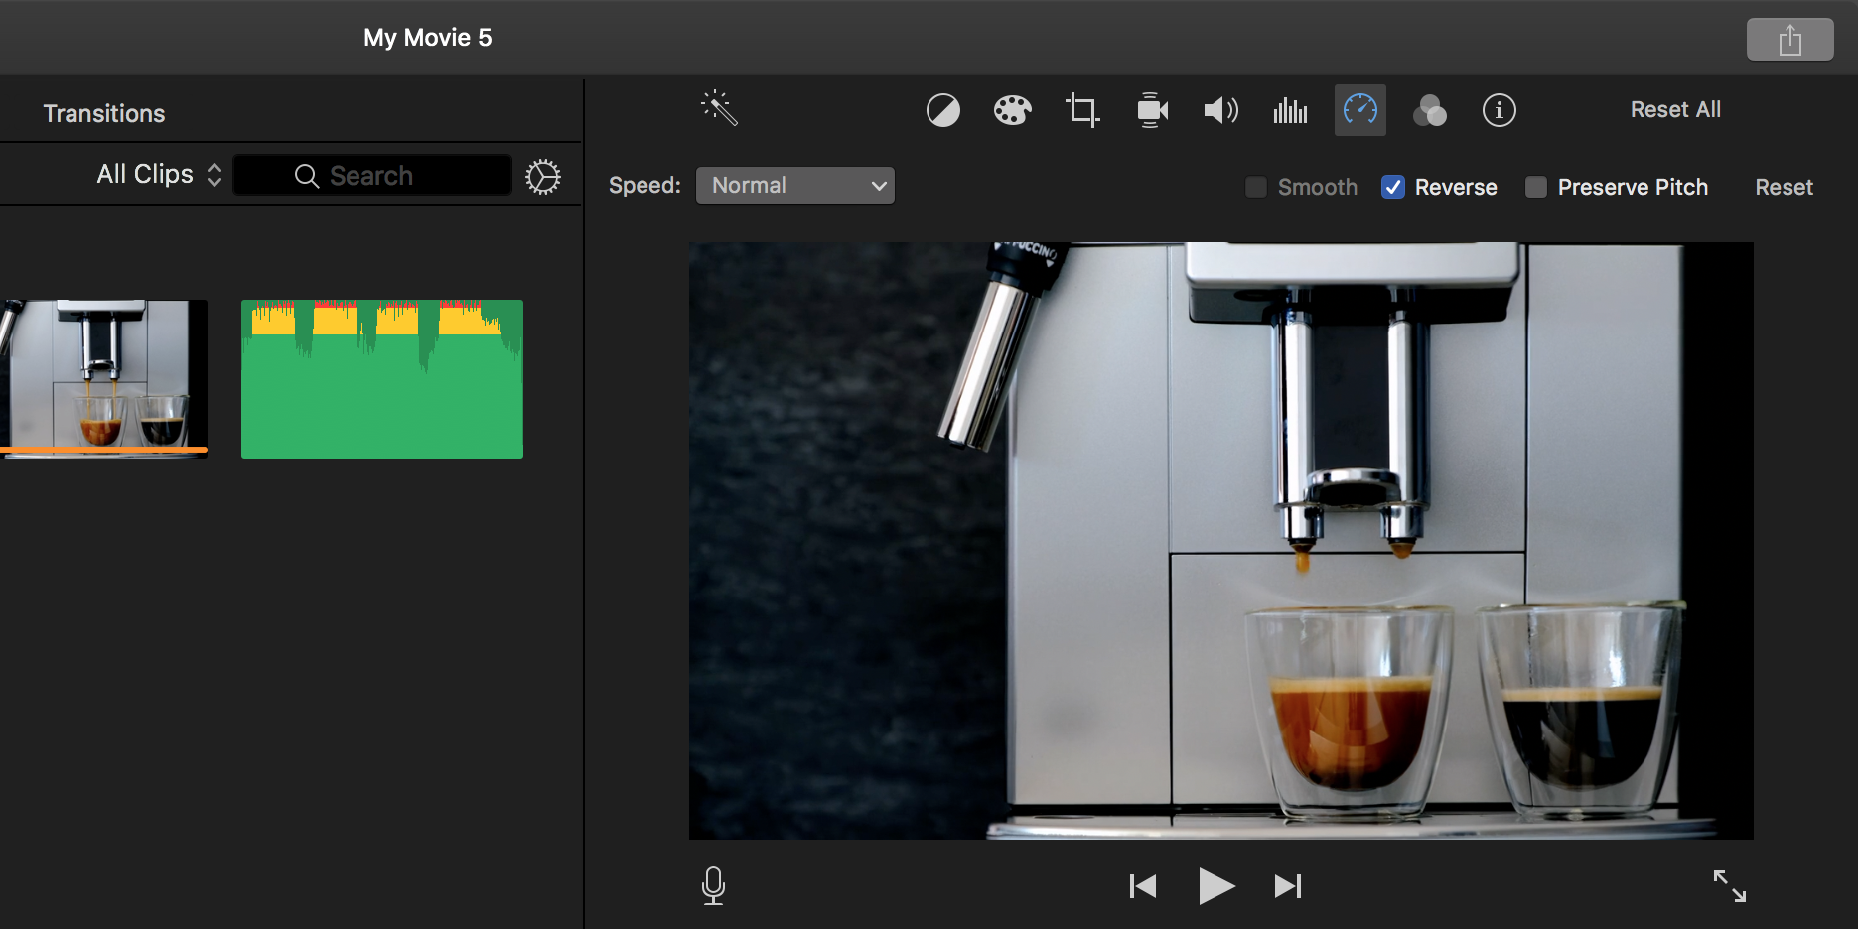Open the Stabilization controls
The height and width of the screenshot is (929, 1858).
1151,110
